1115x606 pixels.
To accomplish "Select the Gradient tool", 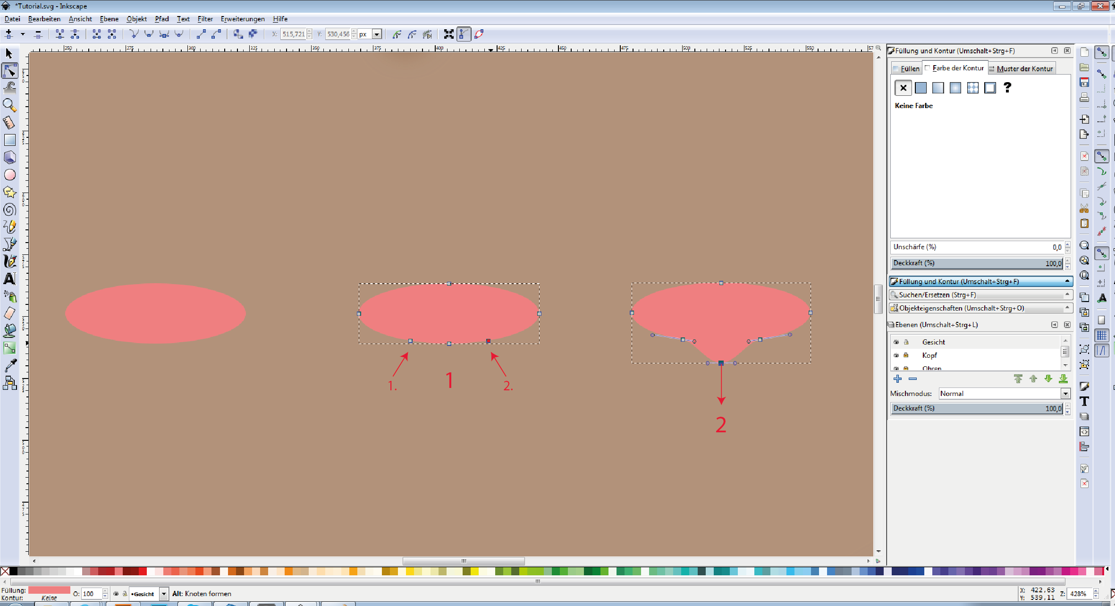I will [x=9, y=348].
